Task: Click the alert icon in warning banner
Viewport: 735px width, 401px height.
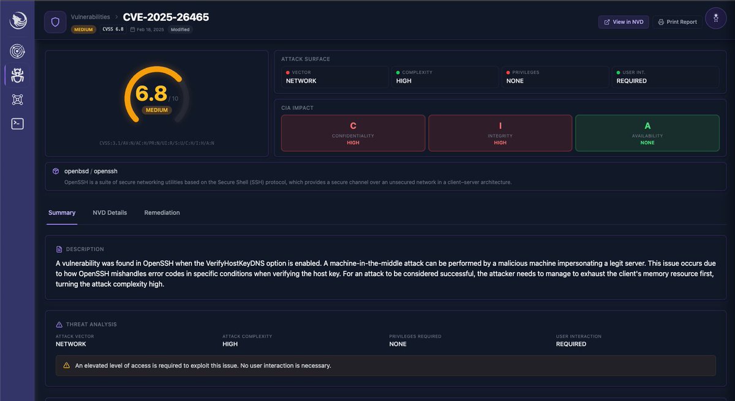Action: pos(67,365)
